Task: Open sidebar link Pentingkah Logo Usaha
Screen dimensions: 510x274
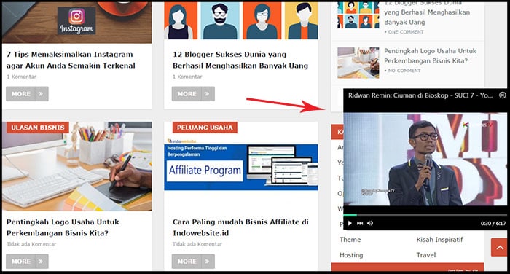Action: click(430, 55)
